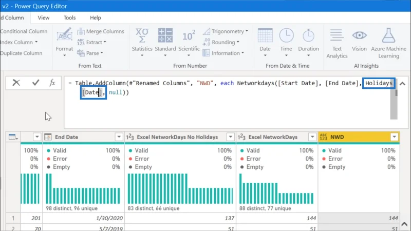Click the Merge Columns icon
The height and width of the screenshot is (231, 411).
coord(81,31)
